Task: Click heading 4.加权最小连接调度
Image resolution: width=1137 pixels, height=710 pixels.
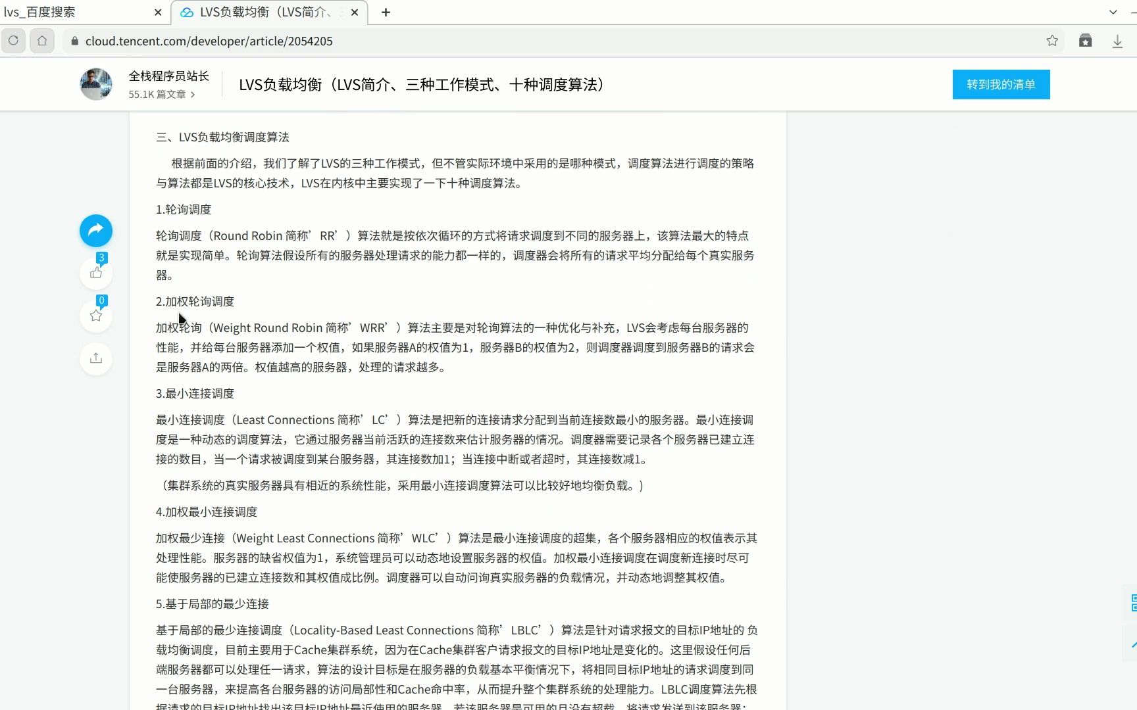Action: tap(207, 511)
